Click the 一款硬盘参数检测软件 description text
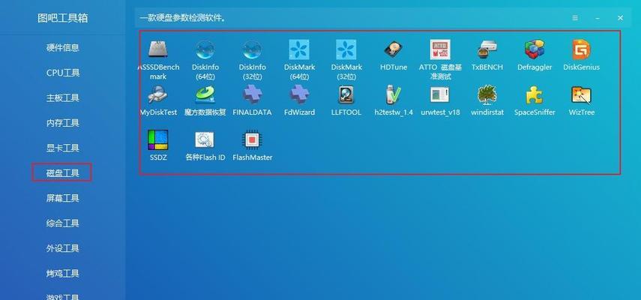 coord(183,19)
